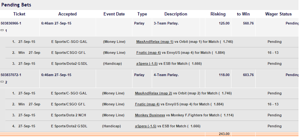The width and height of the screenshot is (303, 137).
Task: Sort by Wager Status column header
Action: click(x=279, y=14)
